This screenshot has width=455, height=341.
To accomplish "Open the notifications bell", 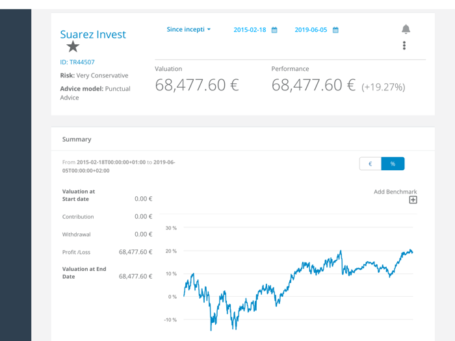I will tap(406, 29).
